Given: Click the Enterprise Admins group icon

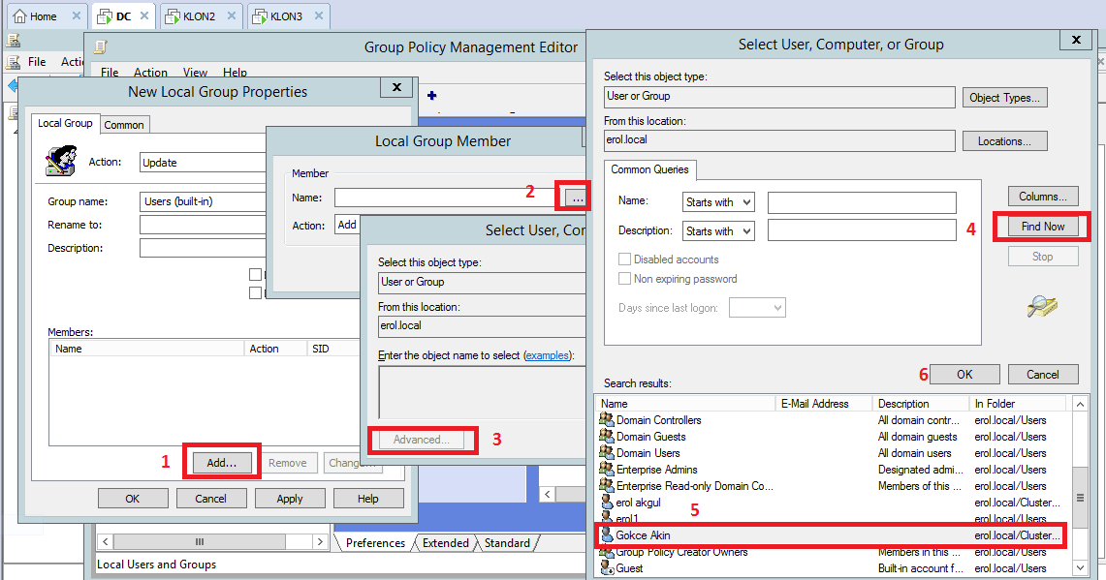Looking at the screenshot, I should point(607,470).
